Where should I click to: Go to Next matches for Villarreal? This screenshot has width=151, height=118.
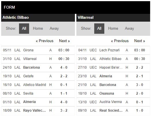140,41
